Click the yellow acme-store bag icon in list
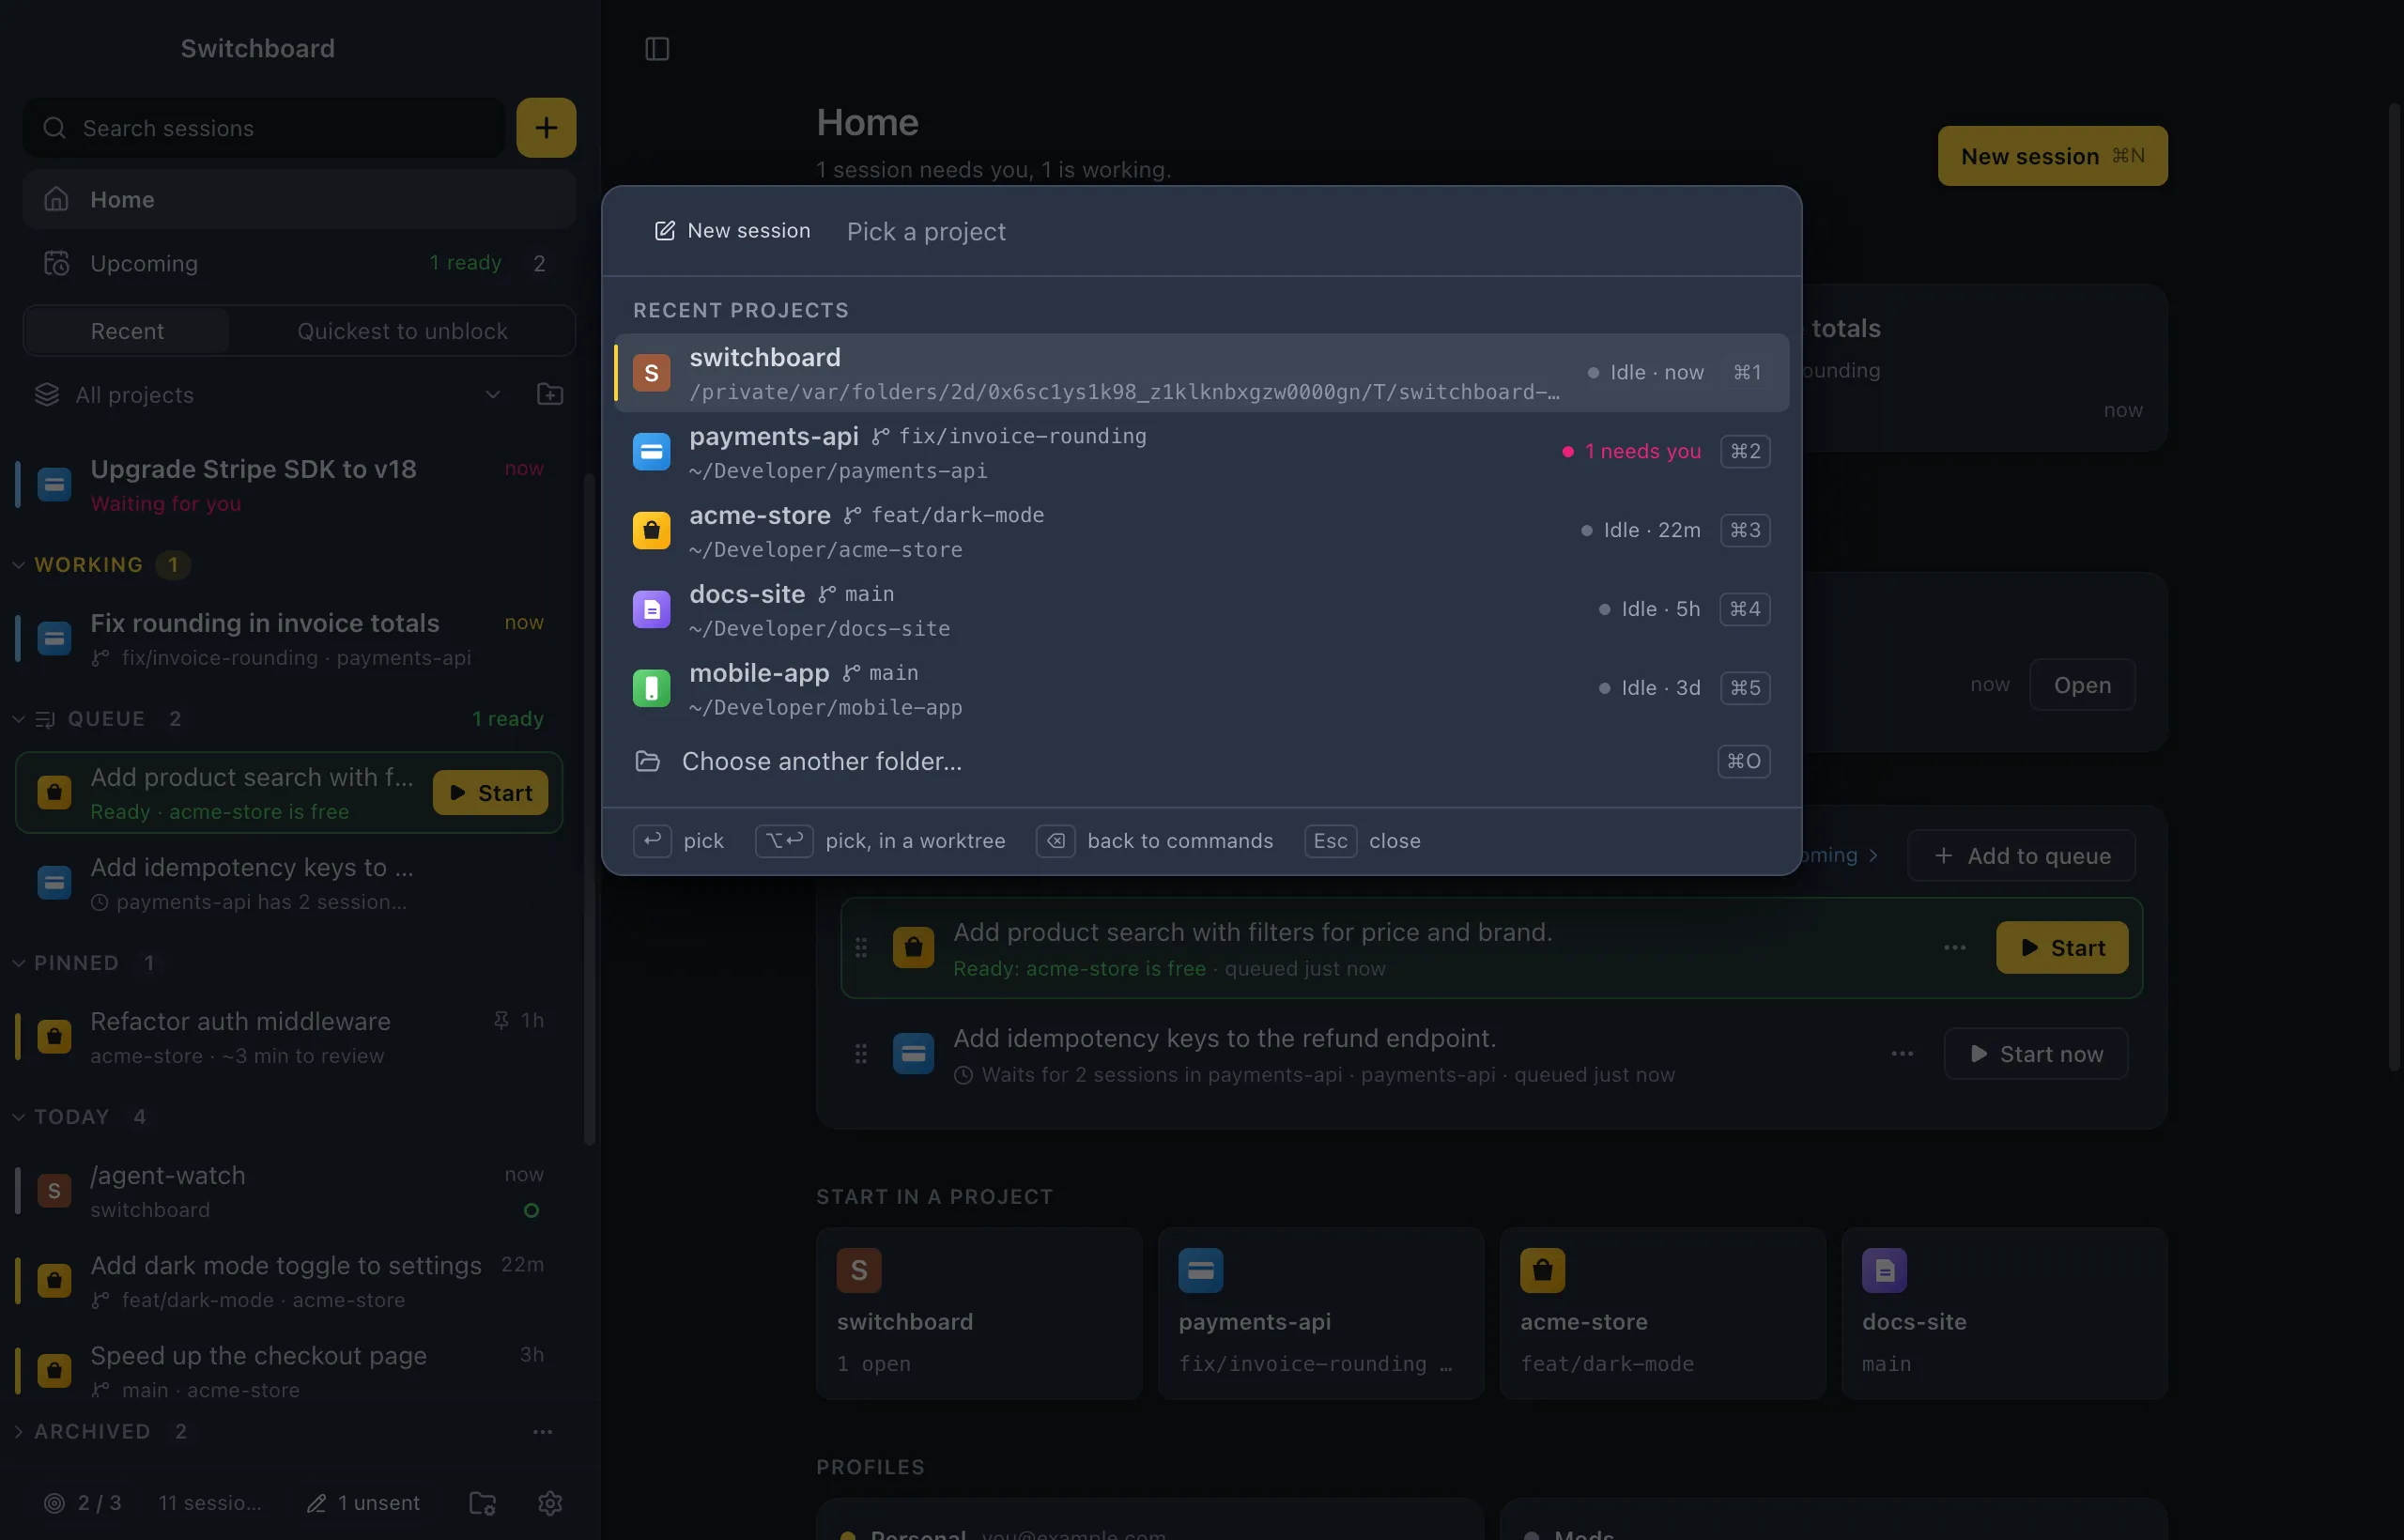The height and width of the screenshot is (1540, 2404). point(651,530)
